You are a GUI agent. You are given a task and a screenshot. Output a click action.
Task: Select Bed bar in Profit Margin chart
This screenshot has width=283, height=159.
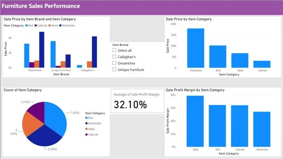tap(217, 126)
